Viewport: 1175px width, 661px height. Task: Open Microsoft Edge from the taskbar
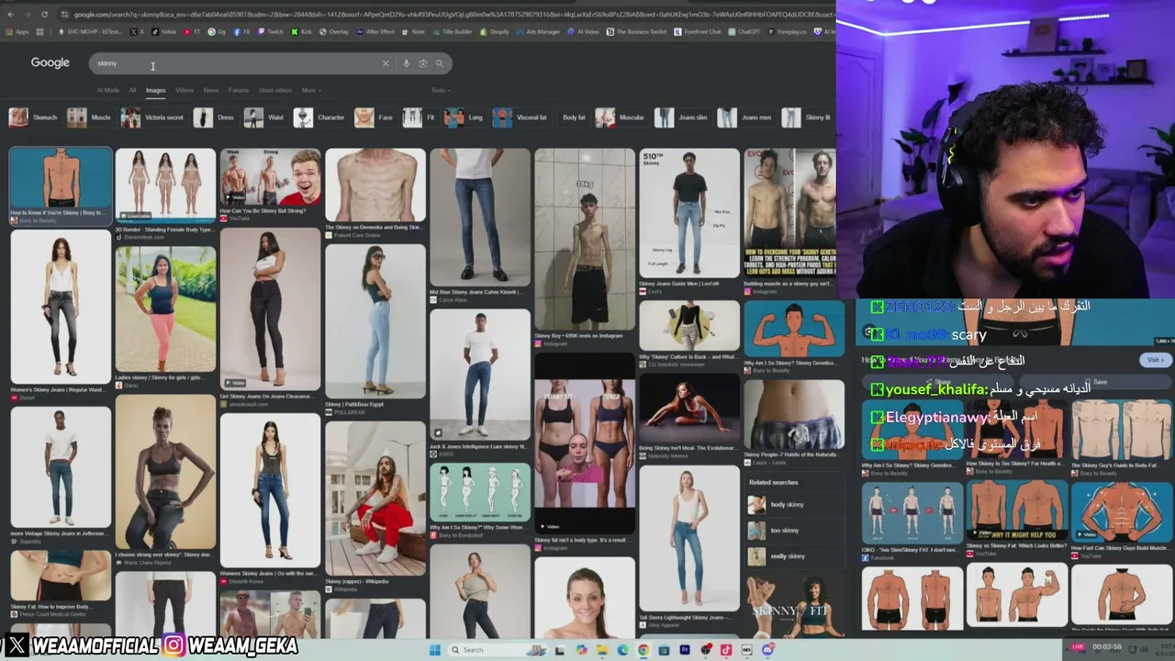623,650
